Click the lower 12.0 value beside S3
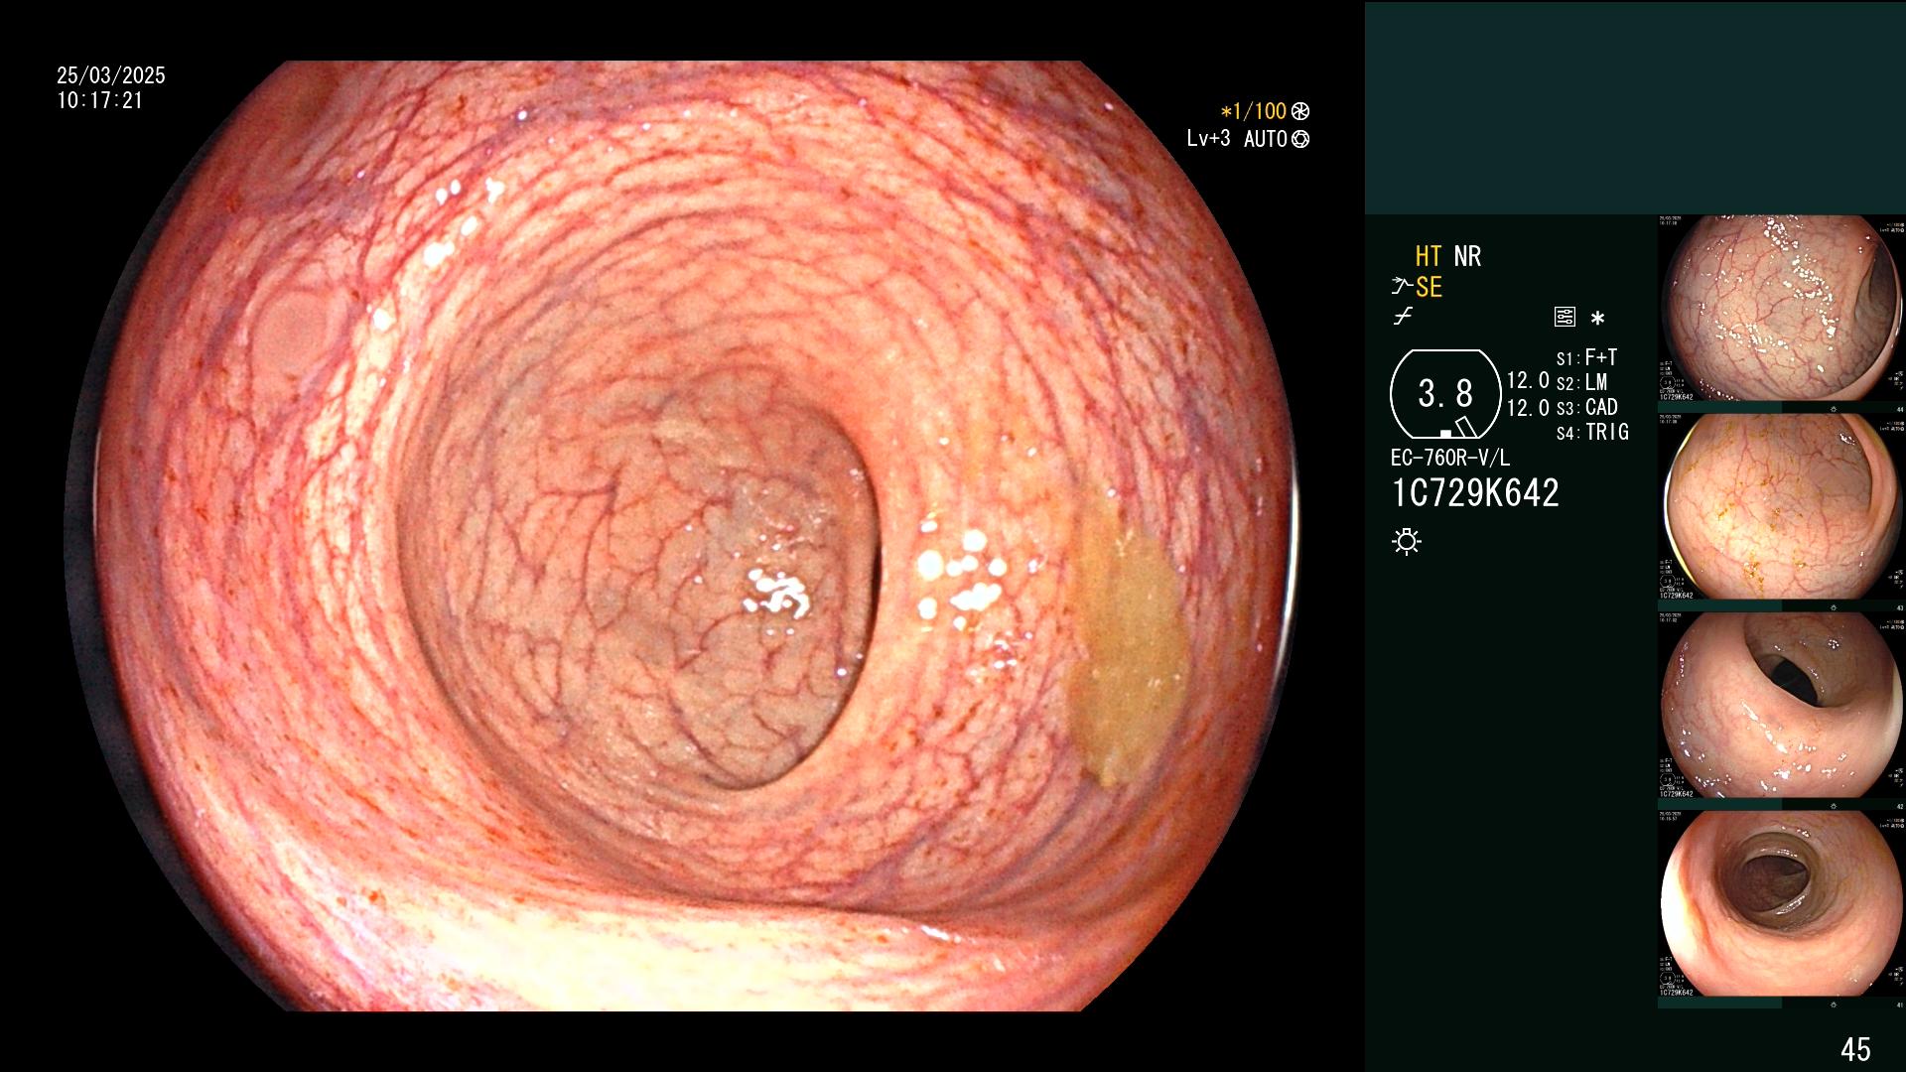The height and width of the screenshot is (1072, 1906). coord(1528,408)
